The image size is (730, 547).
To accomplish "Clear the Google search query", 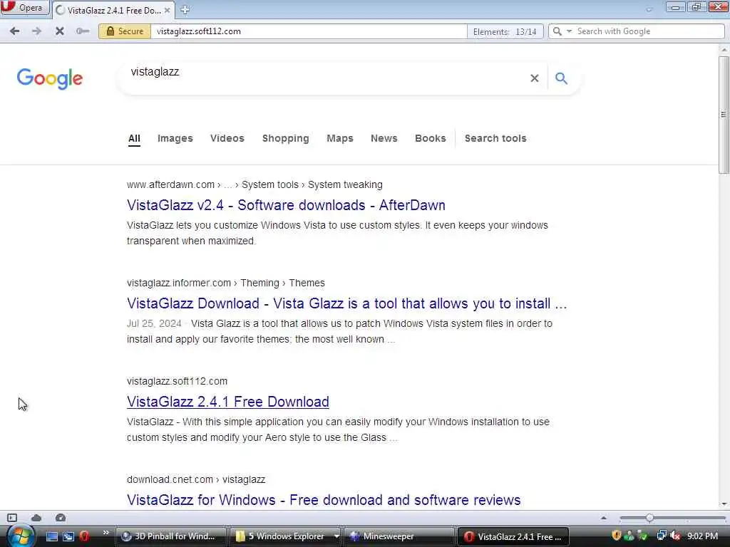I will 535,78.
